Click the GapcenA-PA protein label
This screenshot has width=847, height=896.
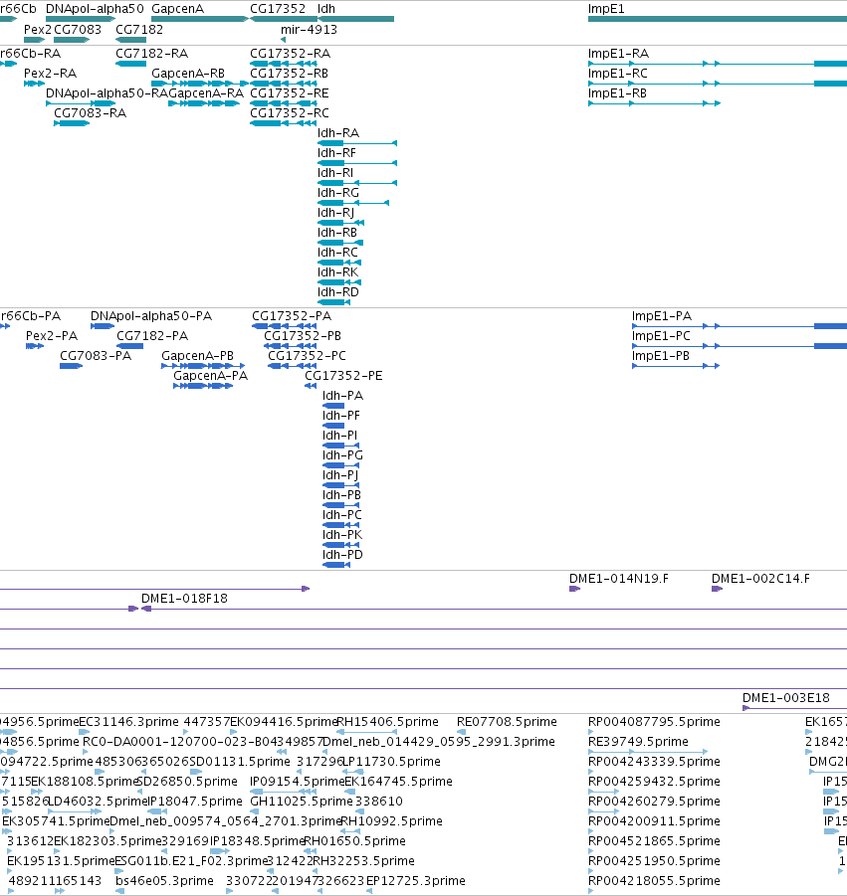tap(210, 376)
